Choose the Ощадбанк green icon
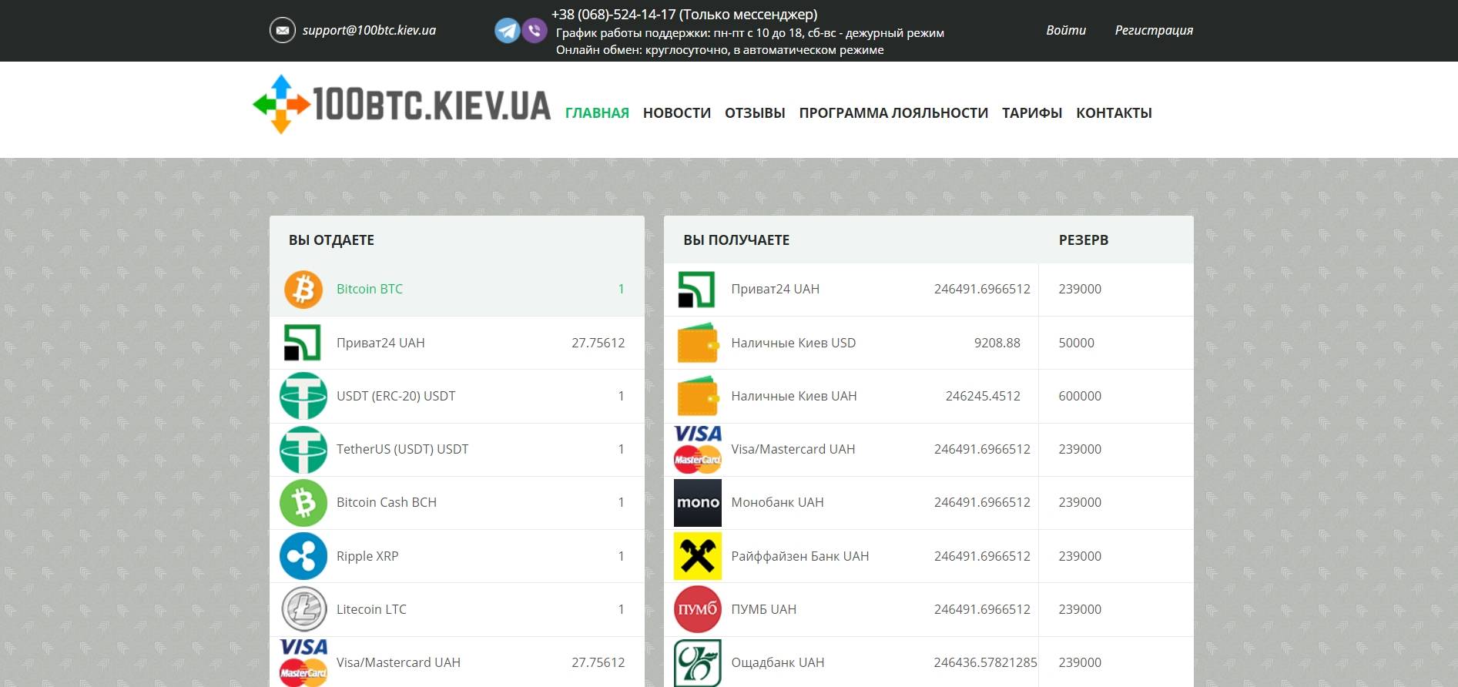1458x687 pixels. (x=698, y=662)
